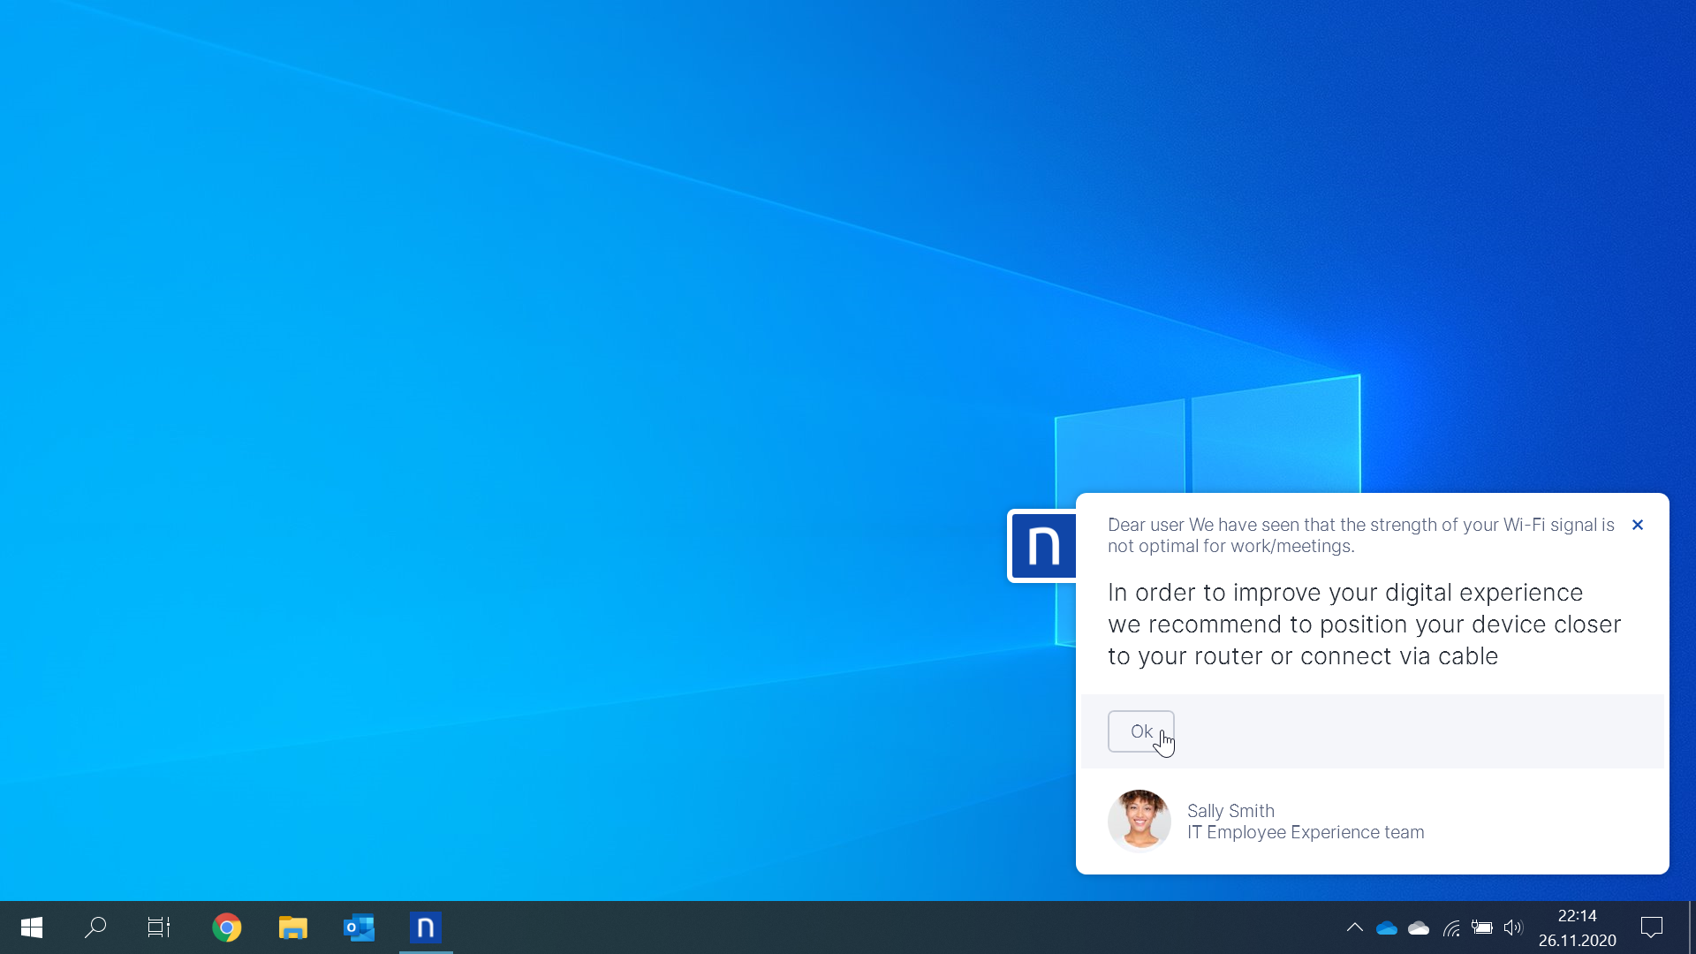Open the Action Center notifications icon
1696x954 pixels.
point(1651,927)
